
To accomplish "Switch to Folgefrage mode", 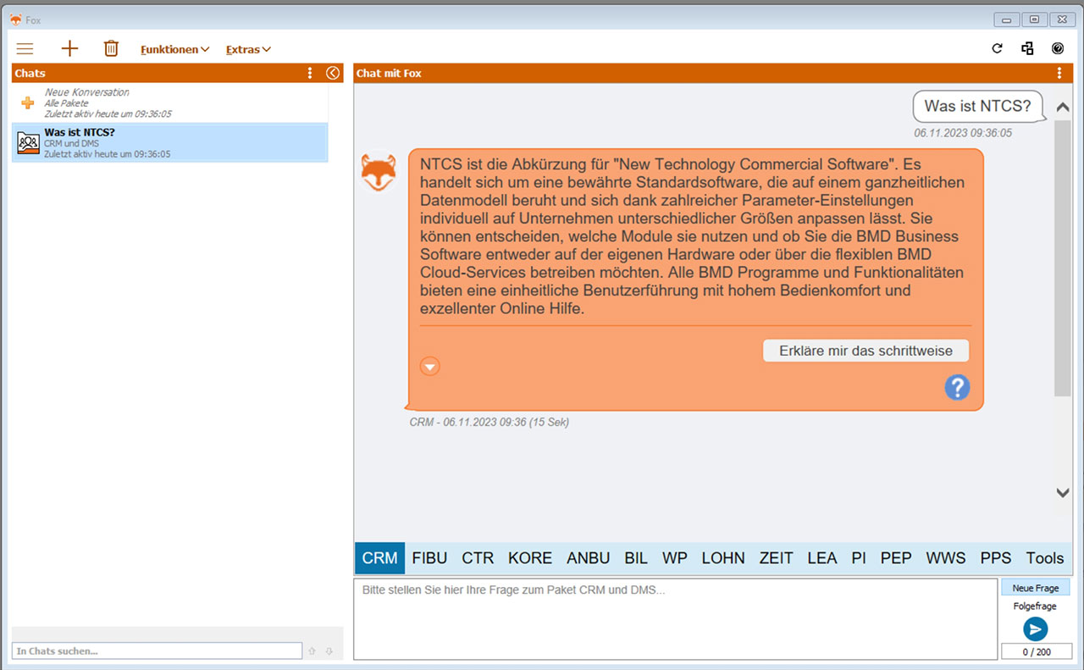I will tap(1035, 606).
